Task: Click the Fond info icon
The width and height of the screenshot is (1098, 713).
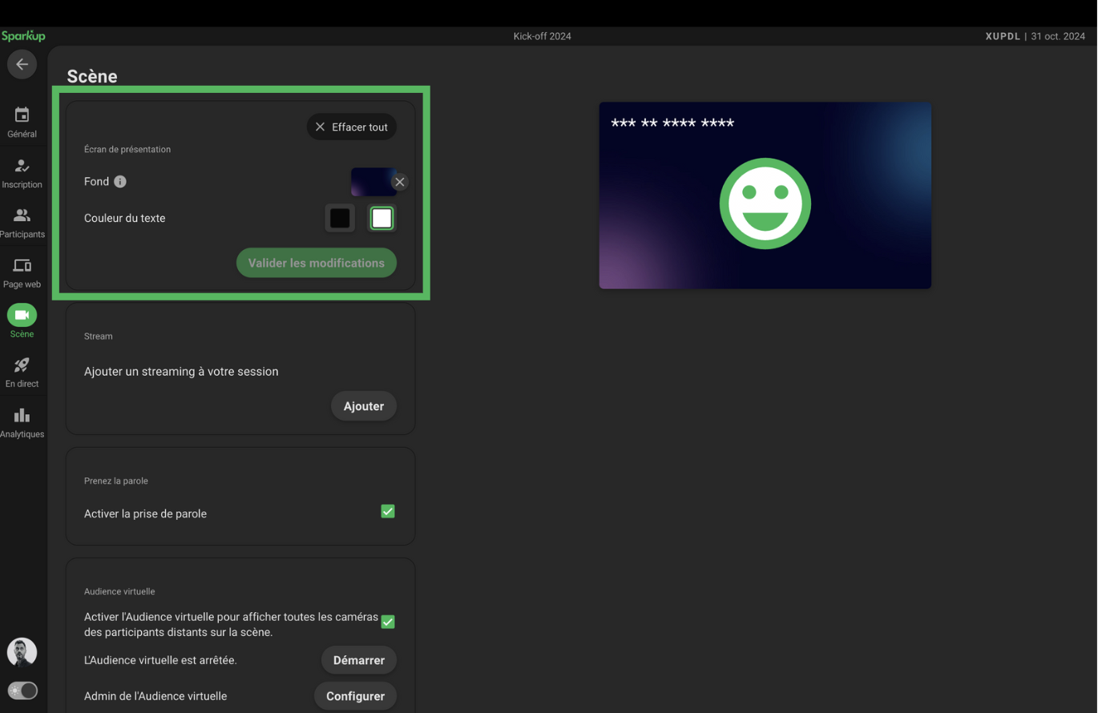Action: (x=120, y=182)
